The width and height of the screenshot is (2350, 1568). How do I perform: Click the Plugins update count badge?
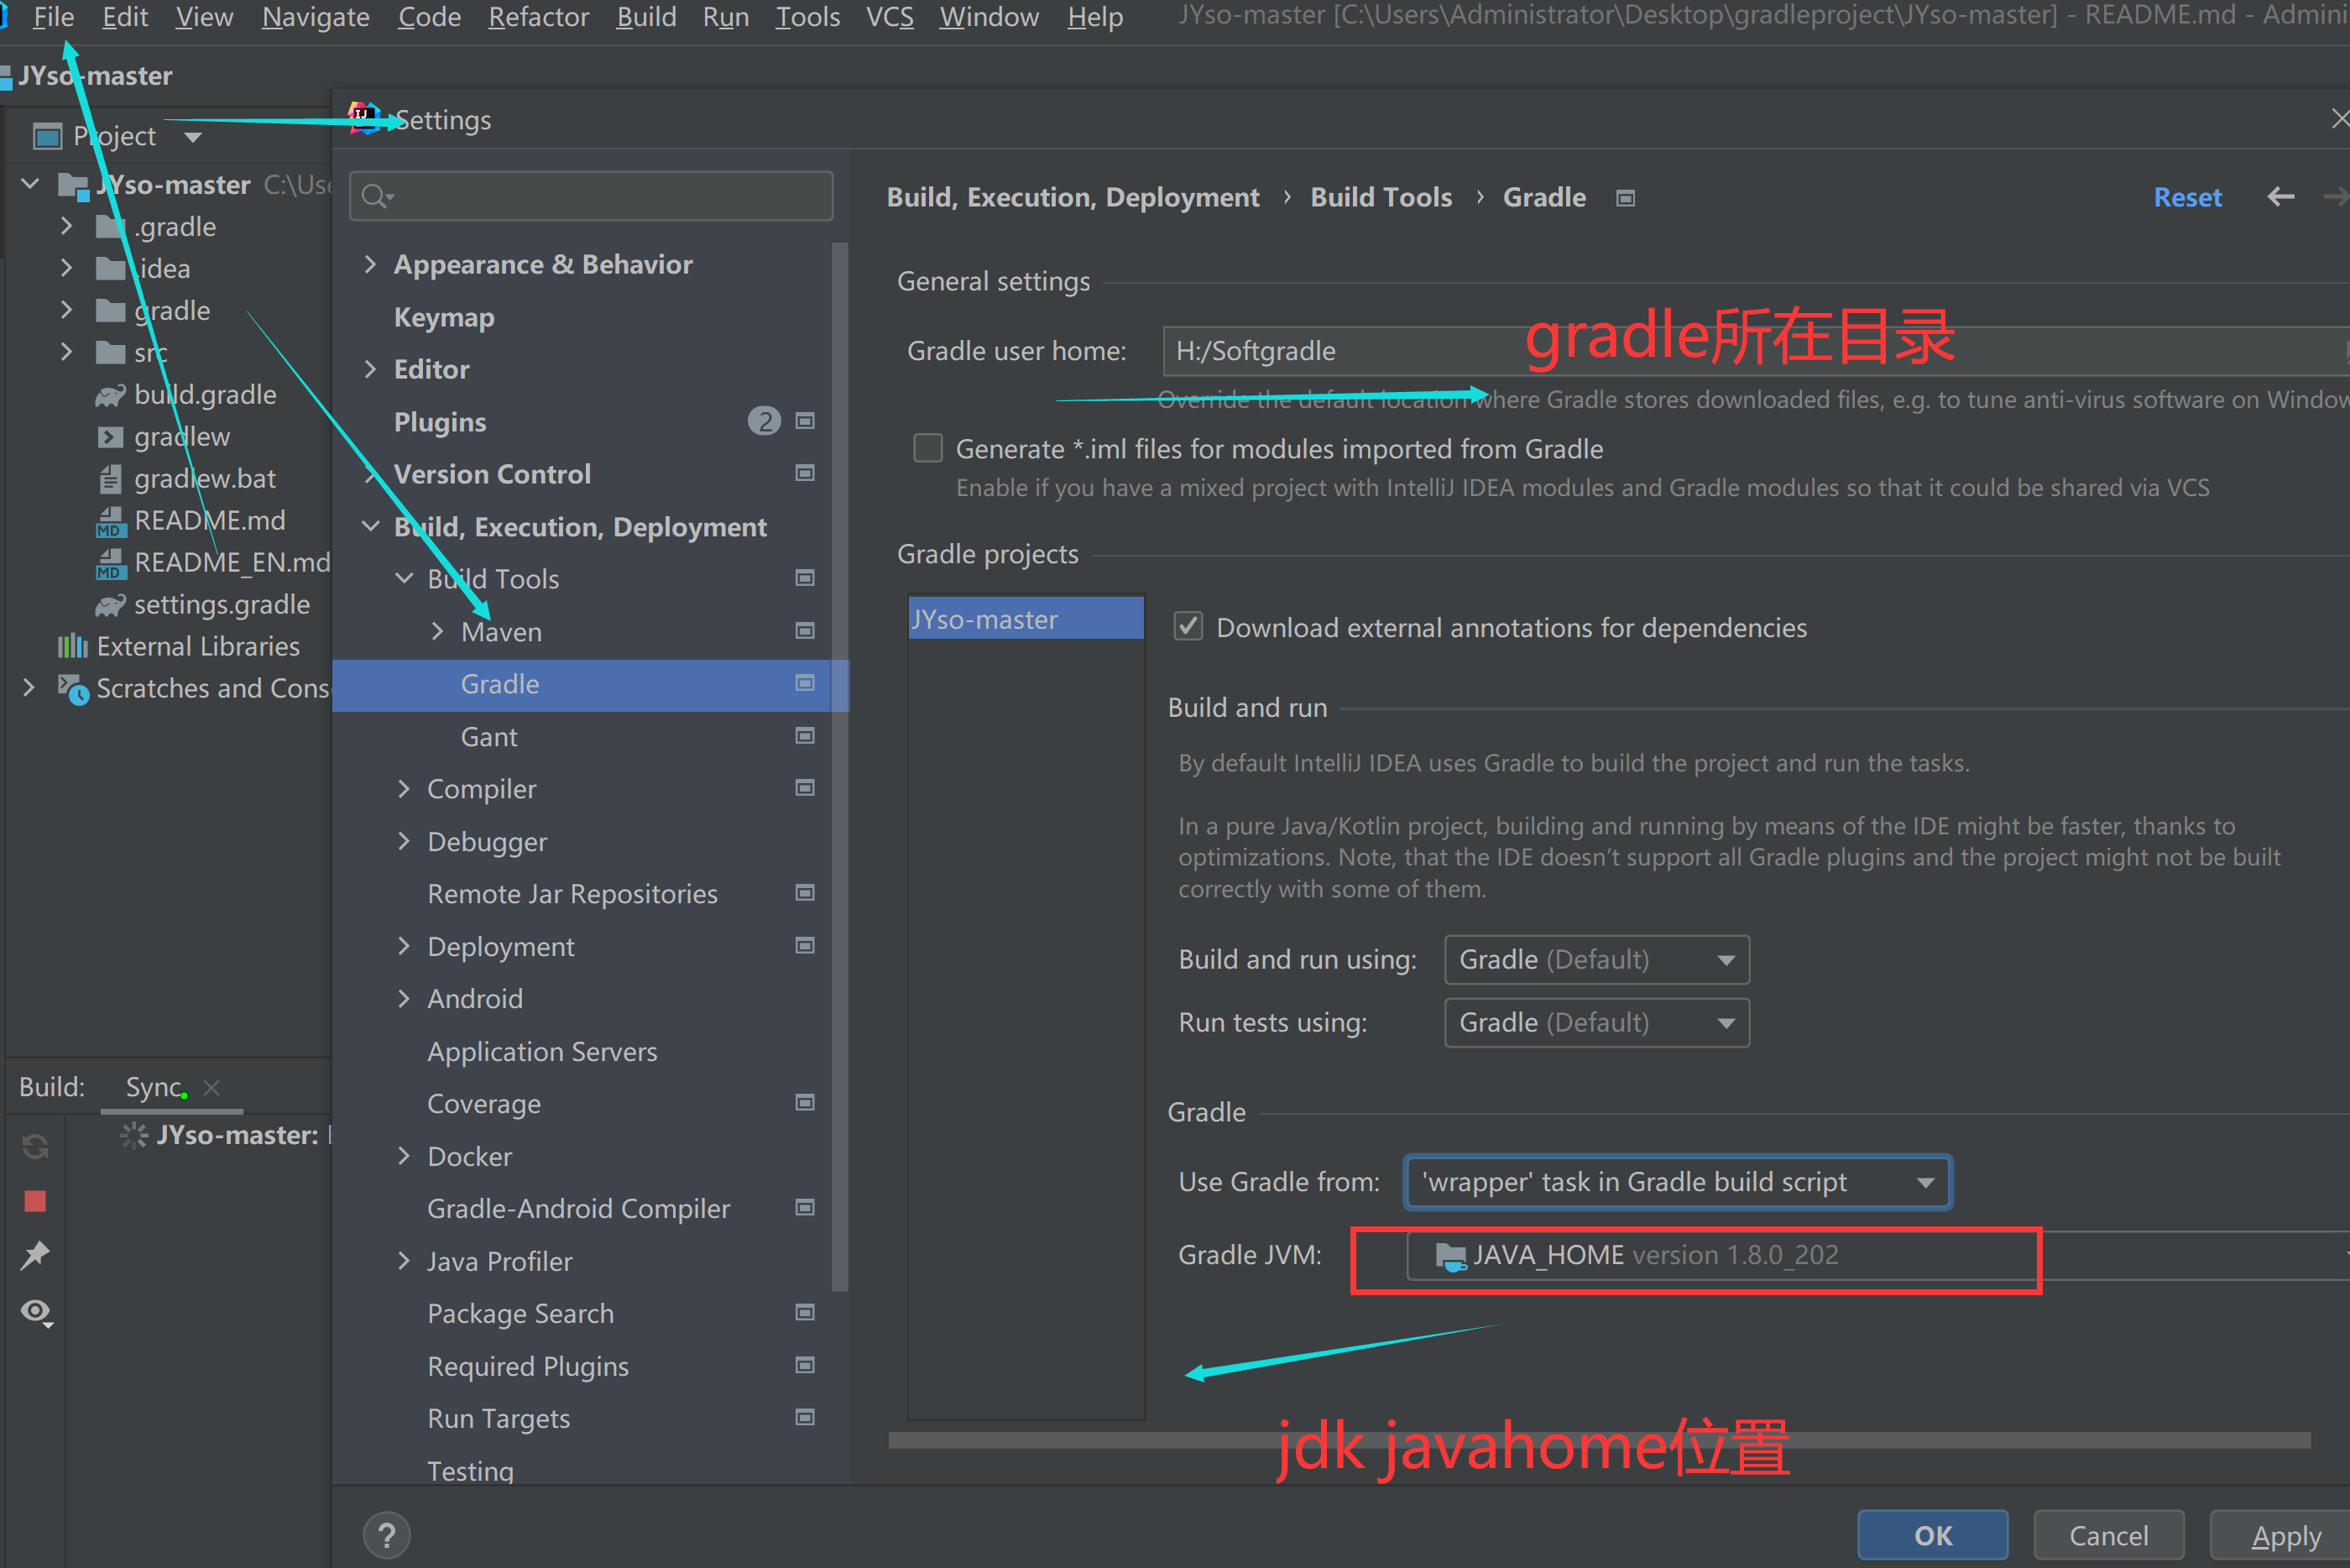765,421
